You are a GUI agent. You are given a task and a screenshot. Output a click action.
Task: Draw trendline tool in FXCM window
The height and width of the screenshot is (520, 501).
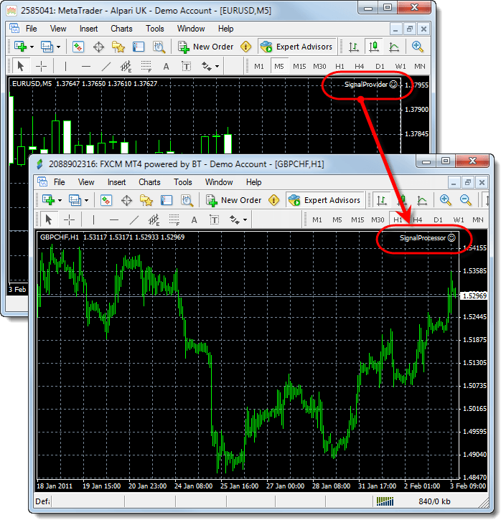pyautogui.click(x=134, y=219)
